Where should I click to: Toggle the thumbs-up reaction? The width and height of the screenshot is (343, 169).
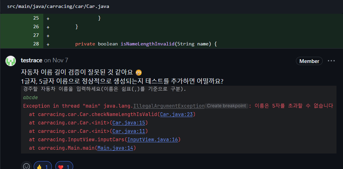43,167
